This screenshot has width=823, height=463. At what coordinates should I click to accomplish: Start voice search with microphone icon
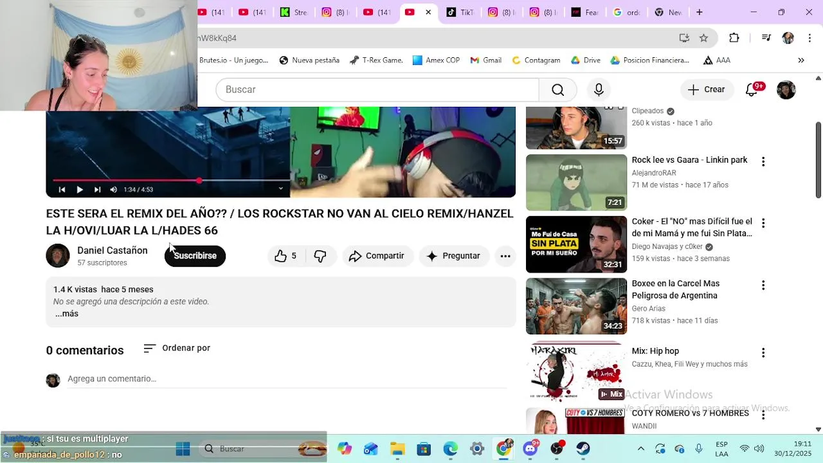599,89
